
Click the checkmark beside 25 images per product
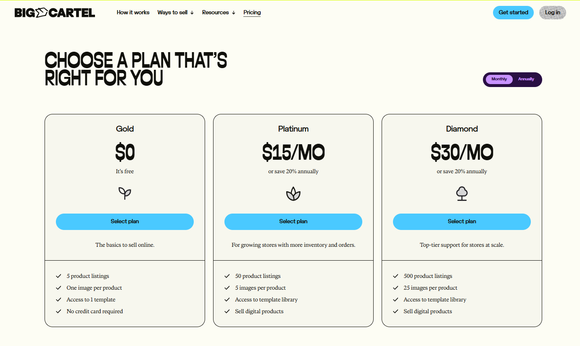[395, 288]
